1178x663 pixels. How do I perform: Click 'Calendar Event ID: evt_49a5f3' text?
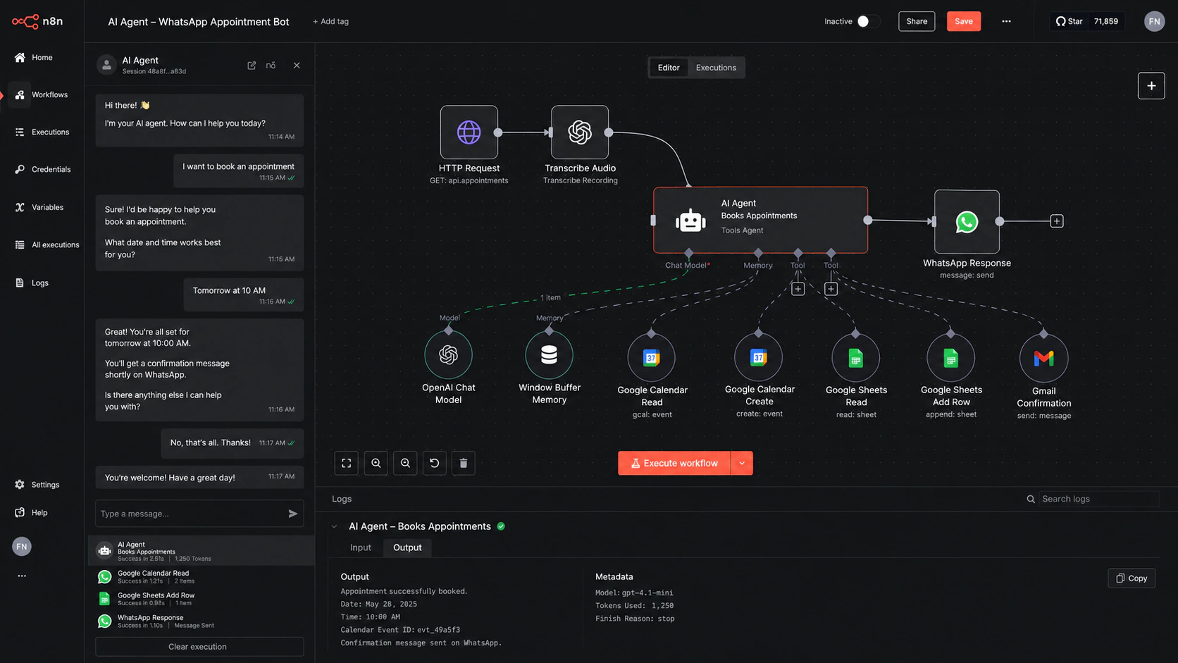pos(400,629)
